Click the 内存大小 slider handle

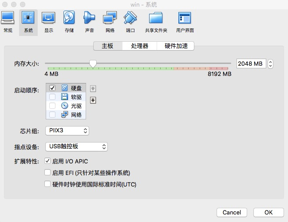coord(93,64)
